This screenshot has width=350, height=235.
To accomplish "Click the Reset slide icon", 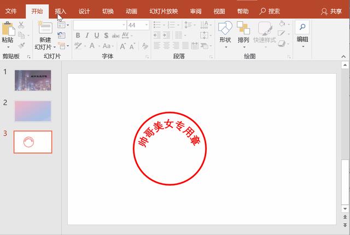I will click(61, 36).
